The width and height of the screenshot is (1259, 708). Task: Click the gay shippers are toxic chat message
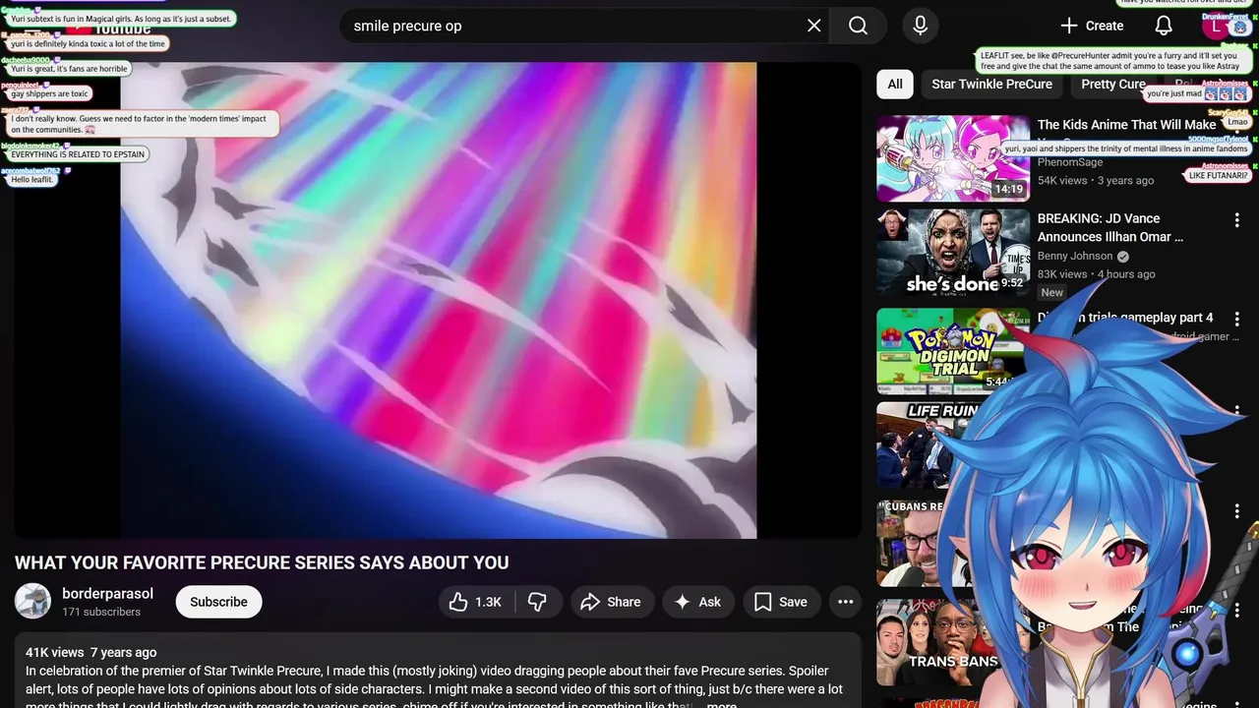click(49, 94)
